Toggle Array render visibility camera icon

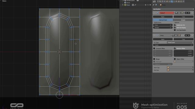[173, 35]
